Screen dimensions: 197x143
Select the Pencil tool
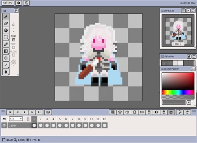point(6,17)
